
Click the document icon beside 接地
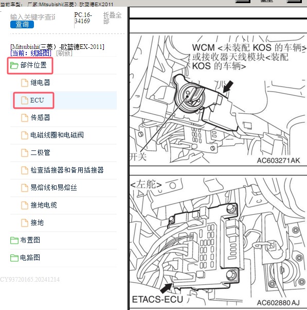point(25,223)
